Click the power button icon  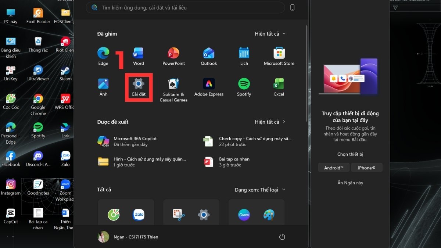click(x=282, y=237)
